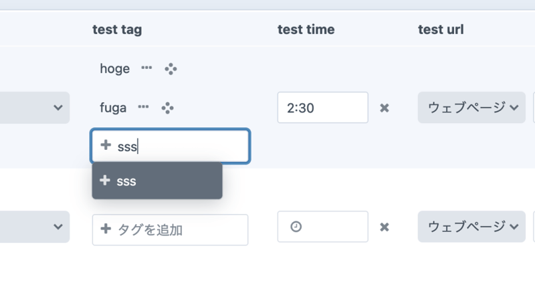Select the sss suggestion in the dropdown
Screen dimensions: 535x295
coord(156,181)
